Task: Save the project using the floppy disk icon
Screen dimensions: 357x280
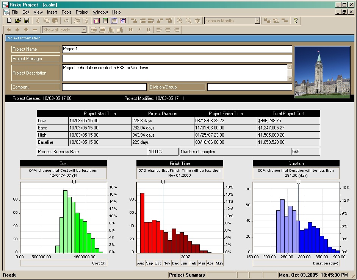Action: (x=27, y=21)
